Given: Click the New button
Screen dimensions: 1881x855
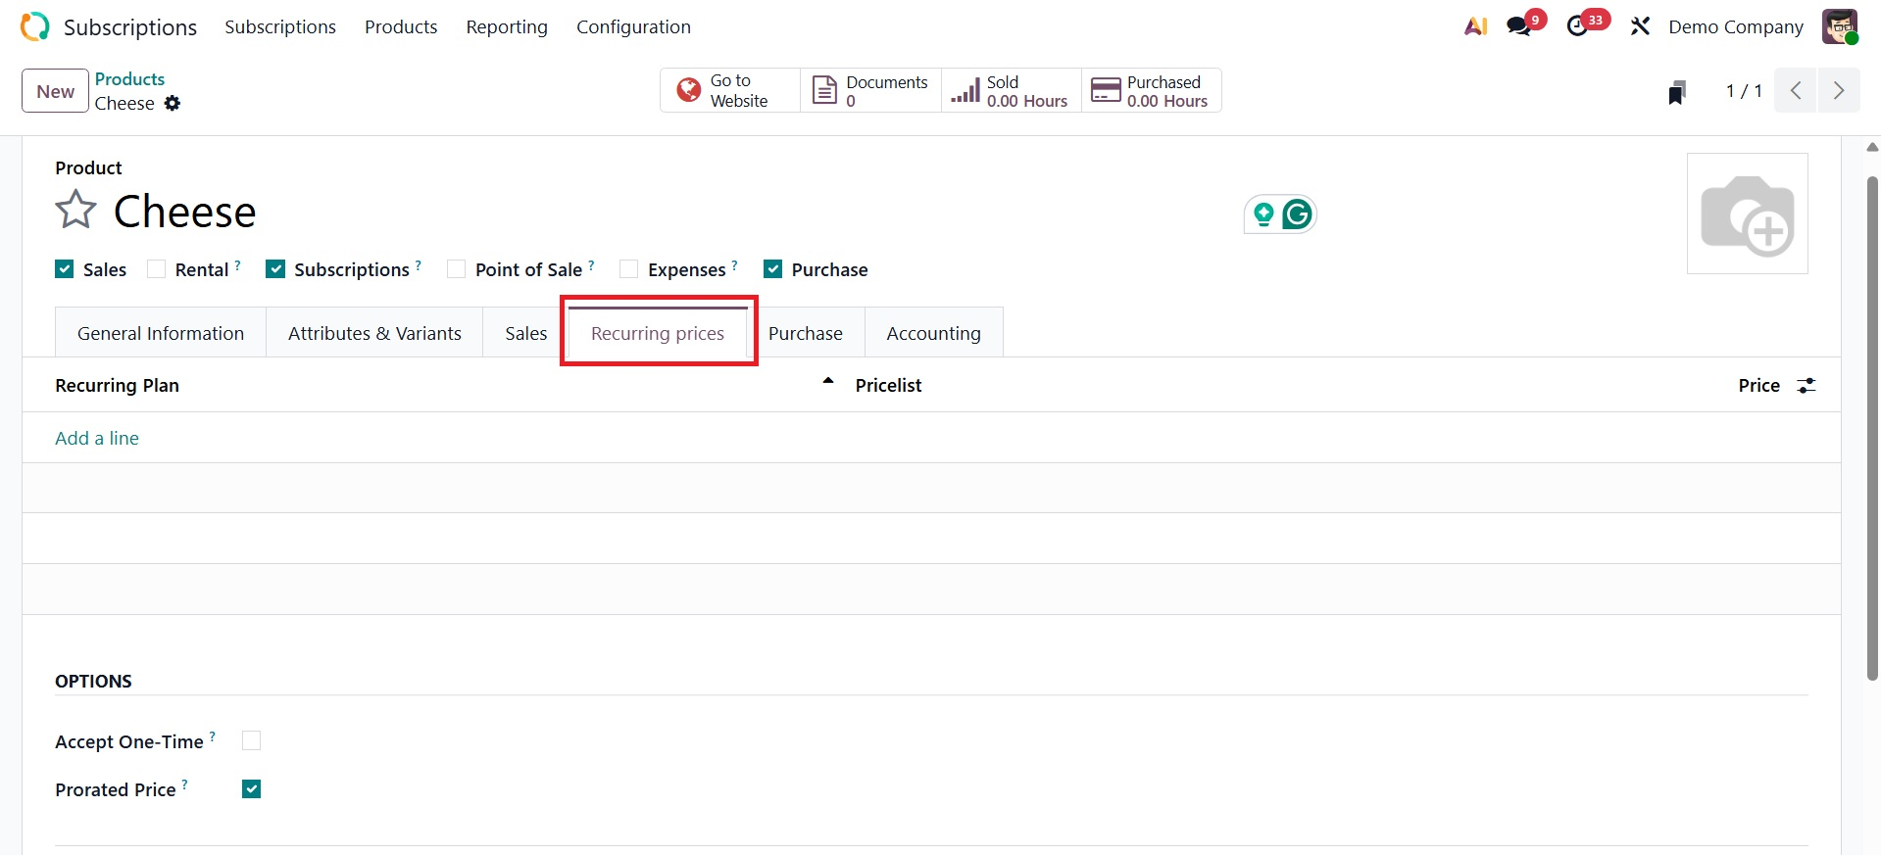Looking at the screenshot, I should pos(56,91).
